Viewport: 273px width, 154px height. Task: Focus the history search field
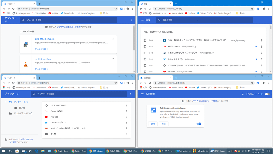(x=205, y=20)
